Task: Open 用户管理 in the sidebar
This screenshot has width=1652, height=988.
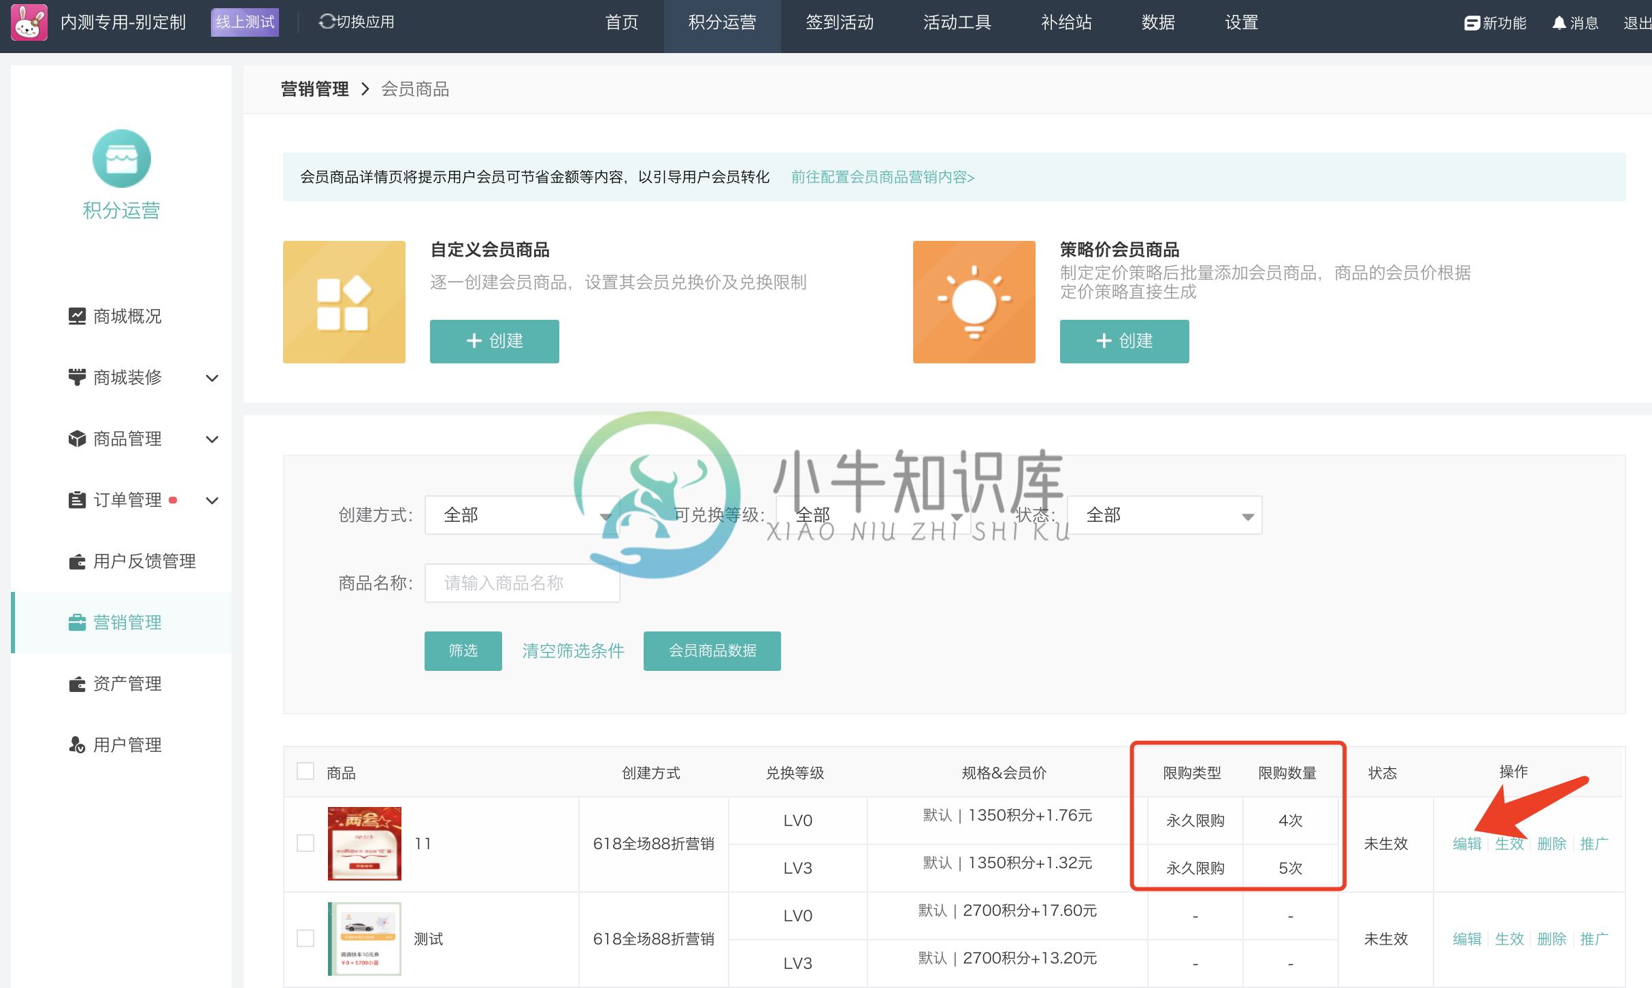Action: [x=121, y=745]
